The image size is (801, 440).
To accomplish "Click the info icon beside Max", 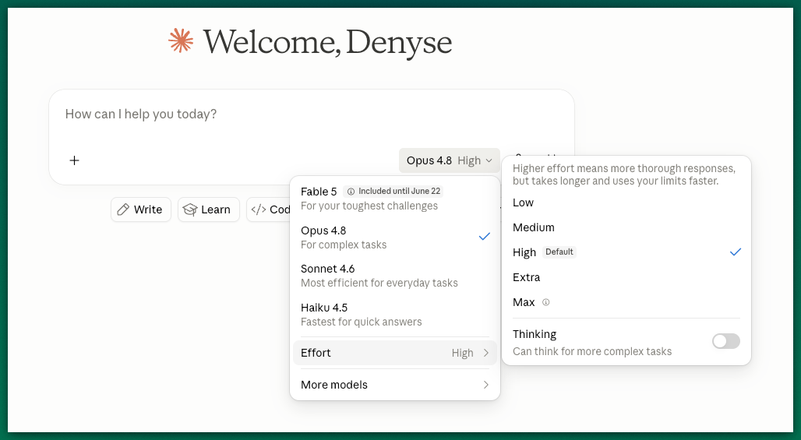I will coord(545,302).
